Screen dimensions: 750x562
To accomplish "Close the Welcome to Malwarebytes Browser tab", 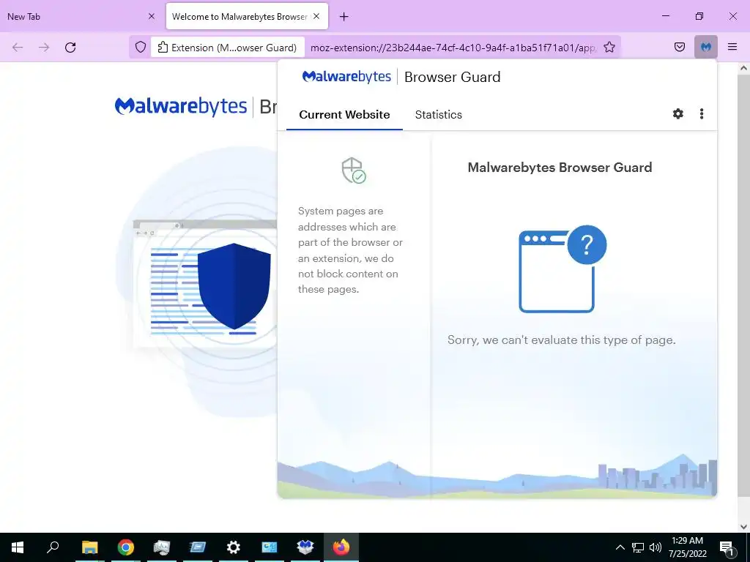I will (x=316, y=16).
